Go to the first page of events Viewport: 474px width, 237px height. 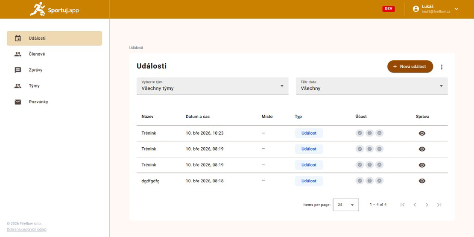click(x=402, y=205)
